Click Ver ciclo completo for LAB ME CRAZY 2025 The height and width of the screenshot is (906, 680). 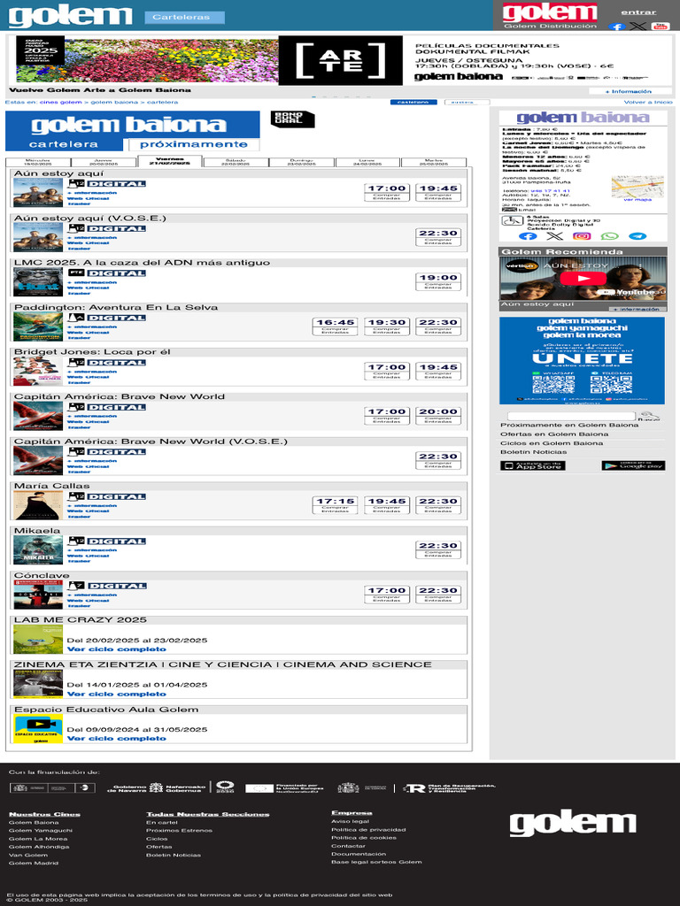point(116,649)
